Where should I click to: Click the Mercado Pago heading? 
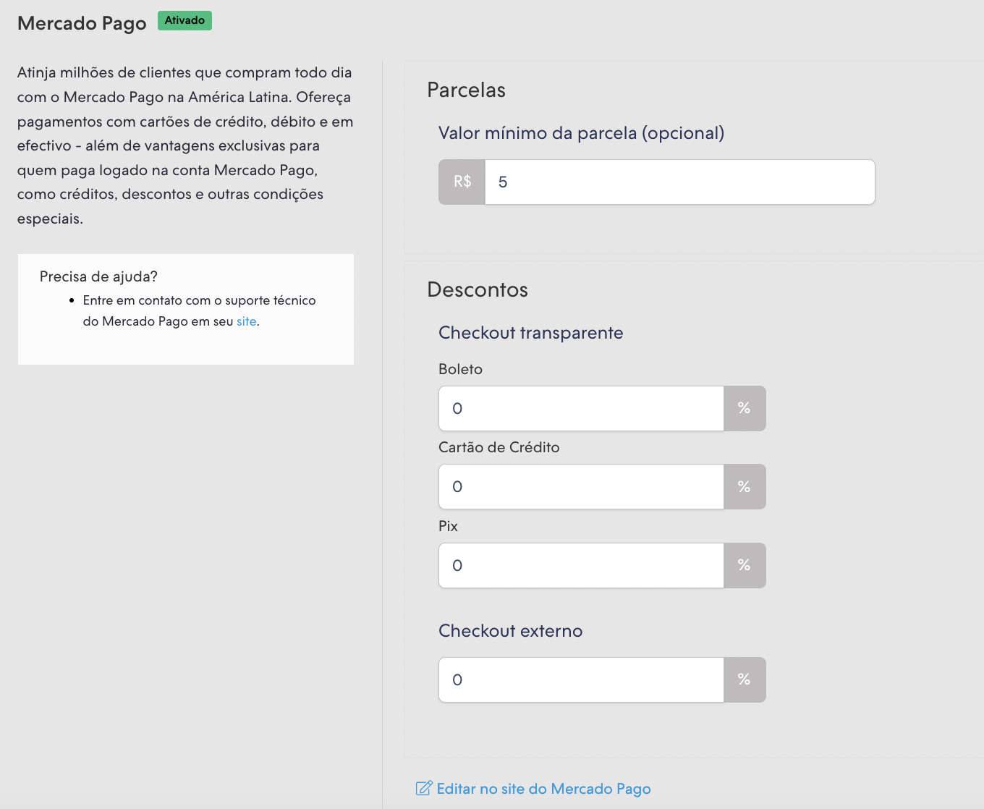point(82,24)
